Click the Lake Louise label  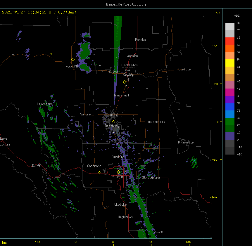pyautogui.click(x=5, y=141)
